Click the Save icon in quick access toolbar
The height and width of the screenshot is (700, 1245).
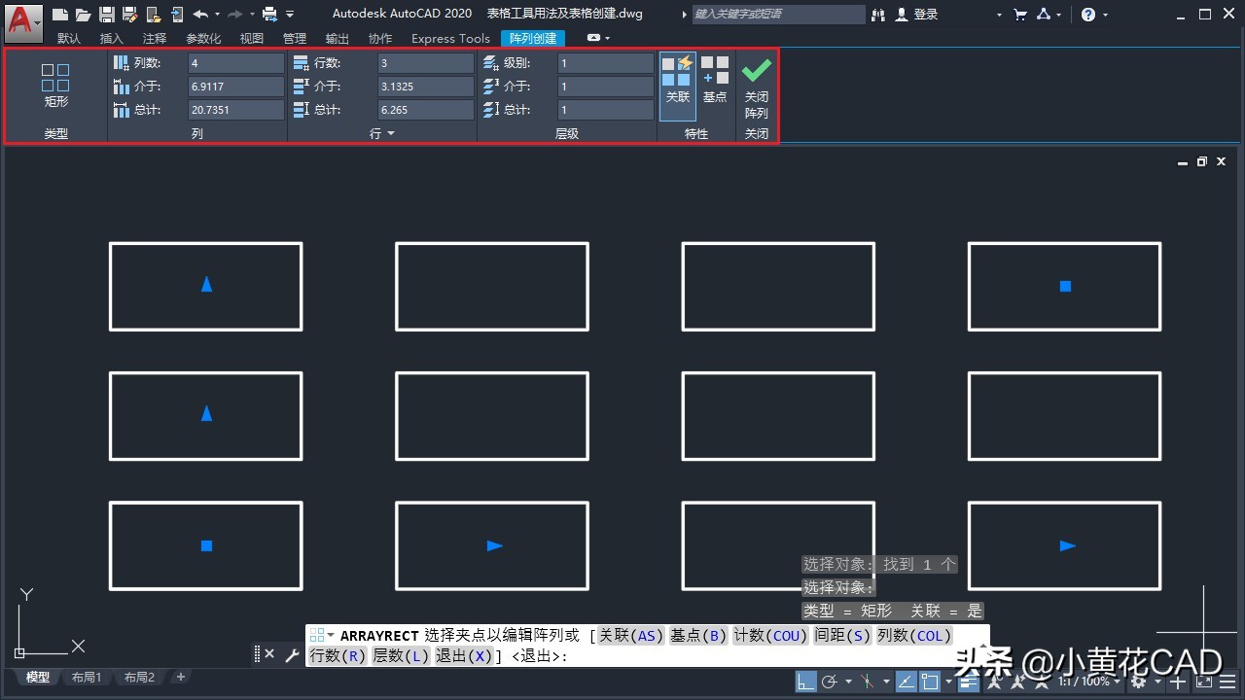tap(107, 14)
